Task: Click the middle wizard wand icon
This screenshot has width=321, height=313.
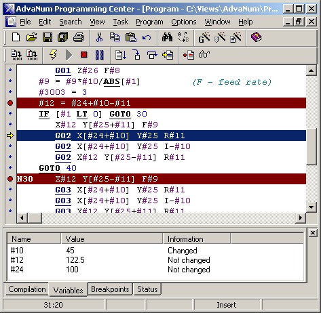Action: click(x=220, y=37)
